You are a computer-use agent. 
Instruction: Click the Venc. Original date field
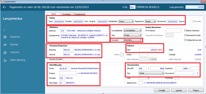pyautogui.click(x=102, y=21)
